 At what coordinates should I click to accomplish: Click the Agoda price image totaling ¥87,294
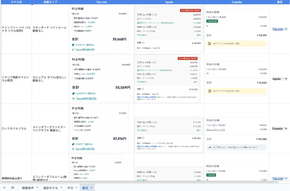[x=169, y=135]
